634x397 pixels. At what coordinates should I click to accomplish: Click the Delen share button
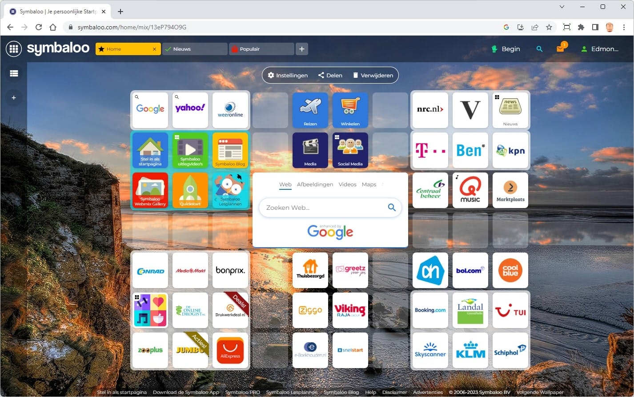pyautogui.click(x=330, y=75)
